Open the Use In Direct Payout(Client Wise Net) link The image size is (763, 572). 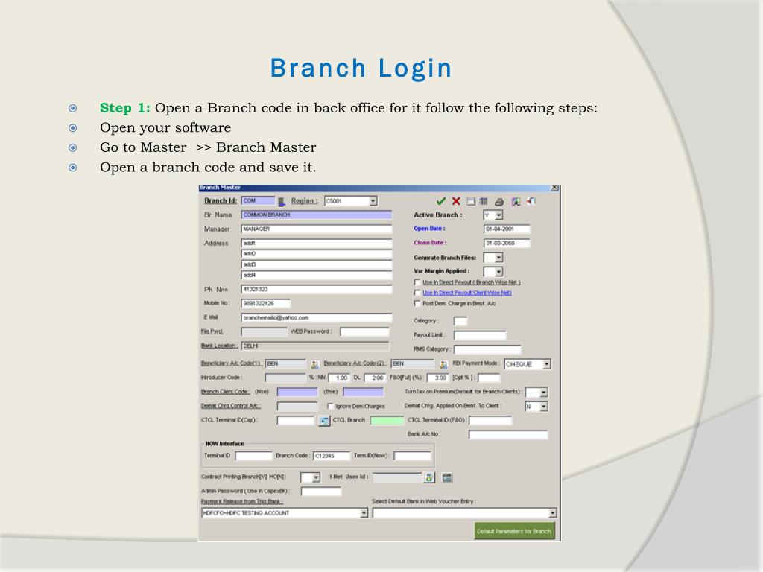coord(467,292)
